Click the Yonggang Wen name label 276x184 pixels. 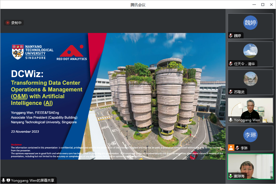247,120
